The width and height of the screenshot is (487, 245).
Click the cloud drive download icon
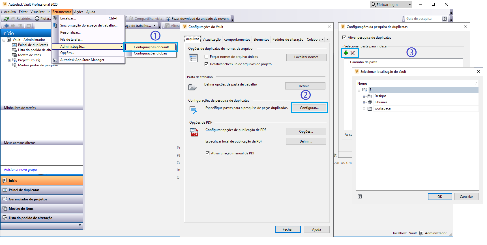(x=168, y=19)
